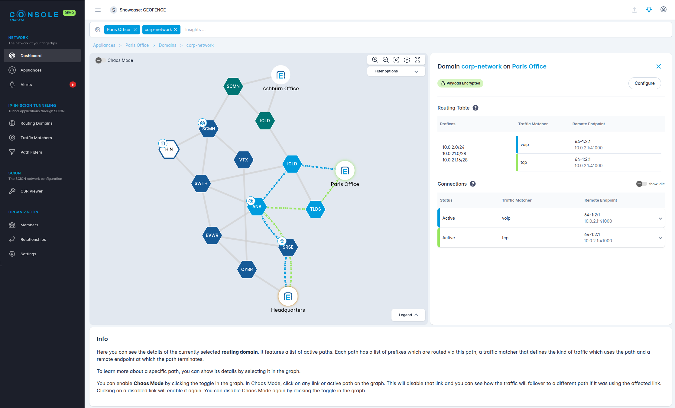The width and height of the screenshot is (675, 408).
Task: Collapse the Legend panel
Action: 408,315
